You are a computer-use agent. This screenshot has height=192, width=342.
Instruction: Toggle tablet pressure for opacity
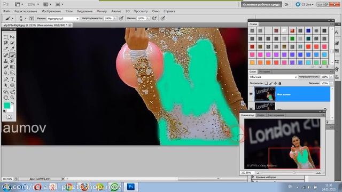121,18
